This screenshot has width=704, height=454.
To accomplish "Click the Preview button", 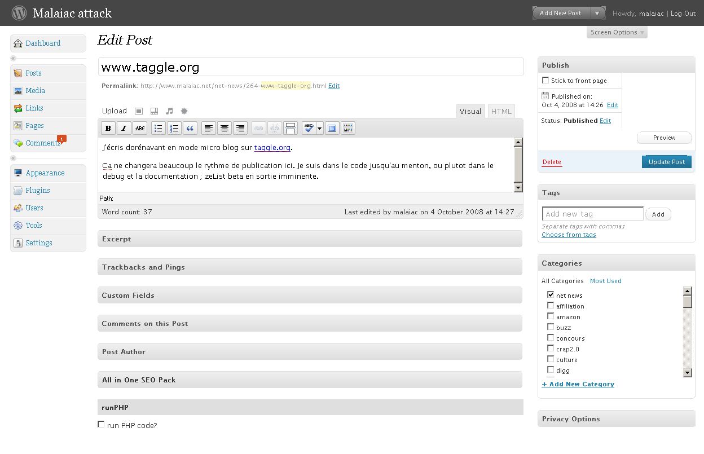I will (x=665, y=138).
